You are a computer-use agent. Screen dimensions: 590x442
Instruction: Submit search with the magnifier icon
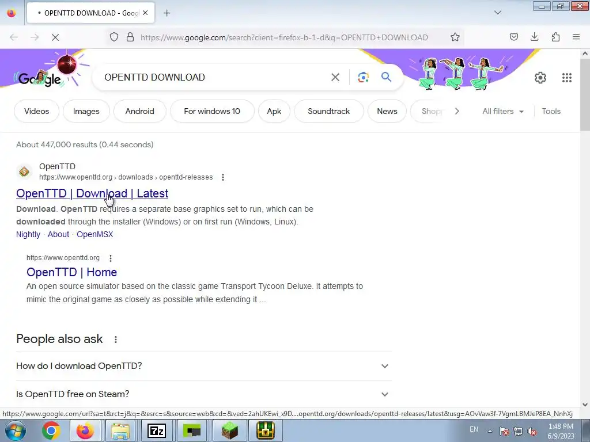386,77
